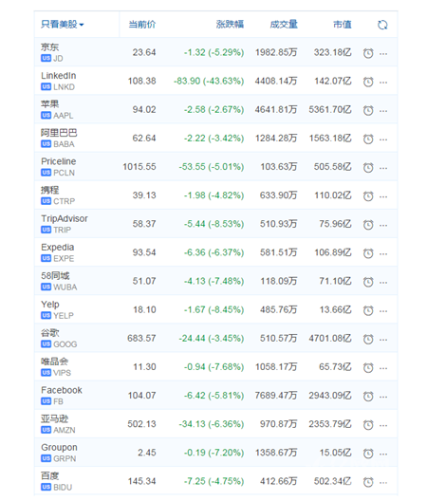Click alarm clock icon in Yelp row
Screen dimensions: 427x501
click(368, 310)
